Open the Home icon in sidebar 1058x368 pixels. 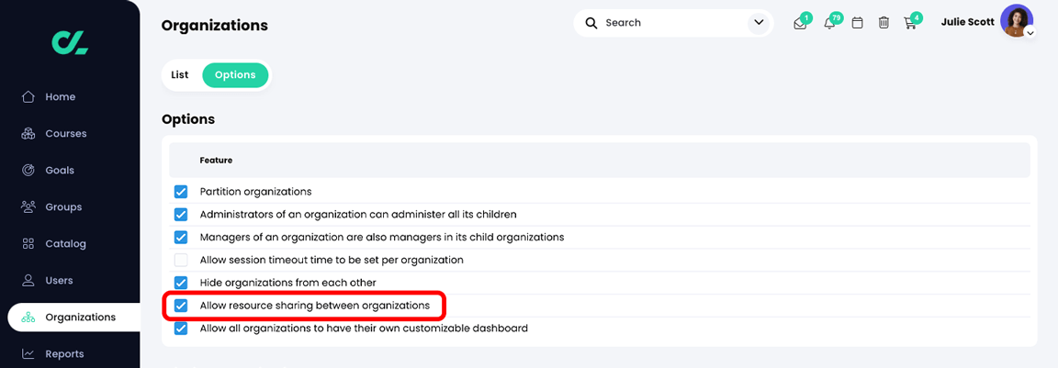(x=28, y=97)
